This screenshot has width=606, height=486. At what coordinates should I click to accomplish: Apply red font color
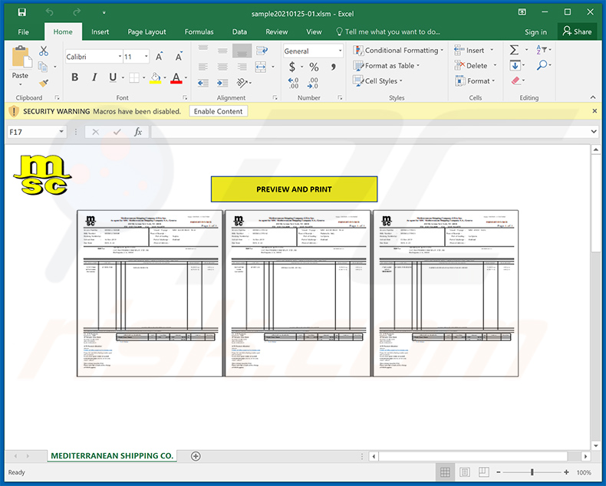coord(176,77)
